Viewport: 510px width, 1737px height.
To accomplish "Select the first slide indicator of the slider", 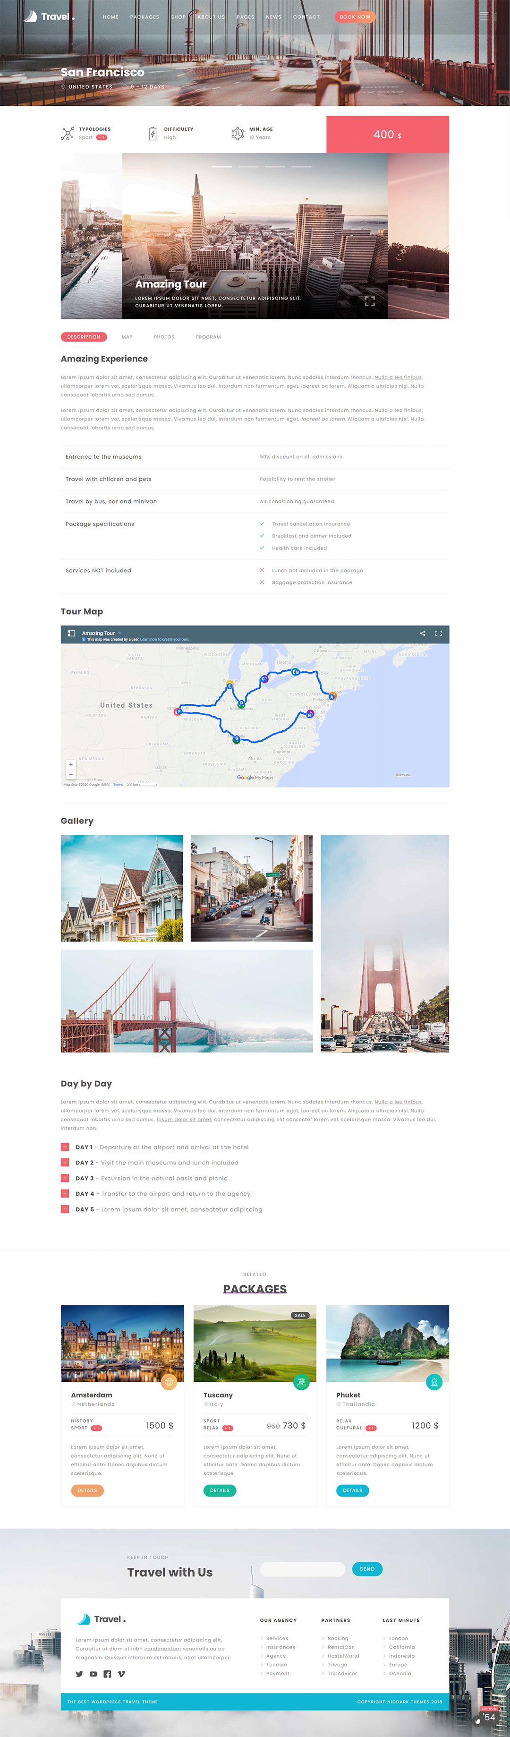I will pos(221,166).
